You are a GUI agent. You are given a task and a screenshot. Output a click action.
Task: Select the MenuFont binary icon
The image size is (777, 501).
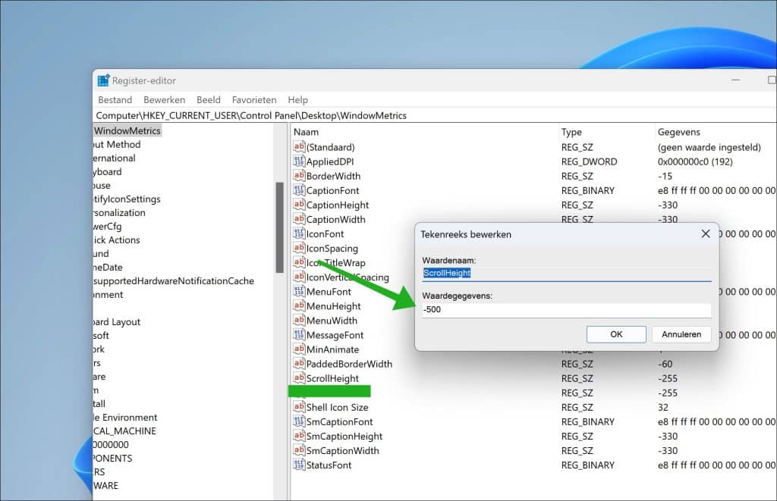click(299, 291)
